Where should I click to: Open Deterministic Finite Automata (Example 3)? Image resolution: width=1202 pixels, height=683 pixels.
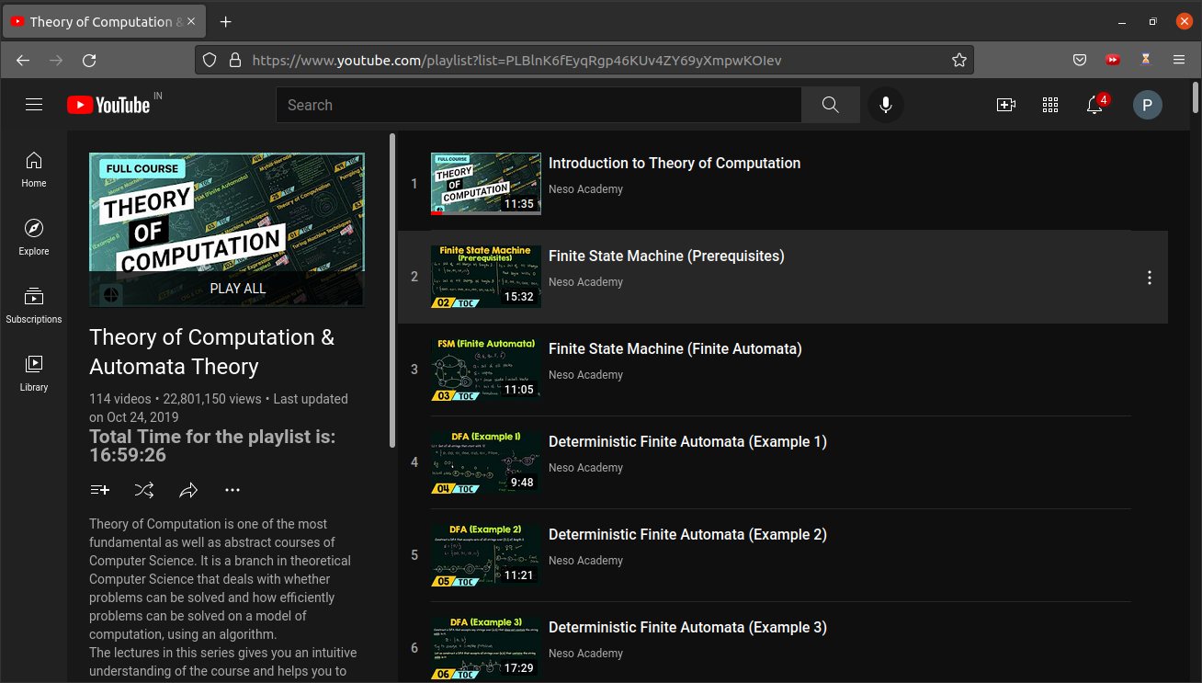tap(687, 627)
